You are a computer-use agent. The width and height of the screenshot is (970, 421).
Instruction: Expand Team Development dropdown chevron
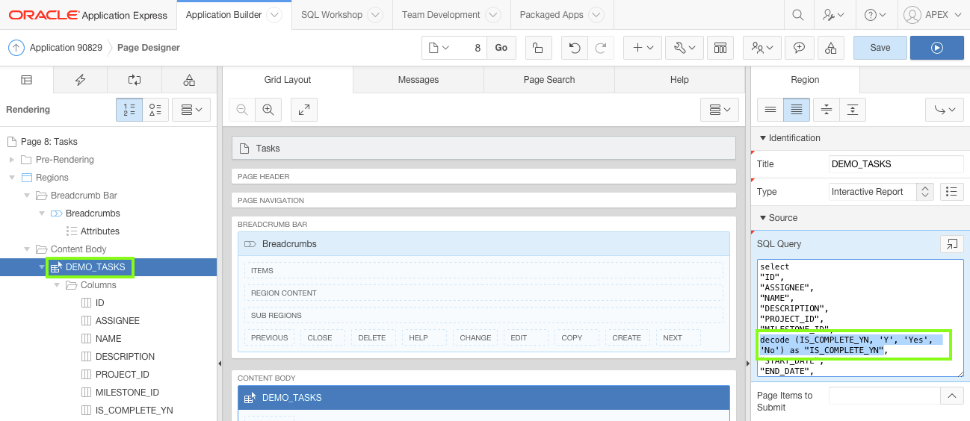(492, 15)
